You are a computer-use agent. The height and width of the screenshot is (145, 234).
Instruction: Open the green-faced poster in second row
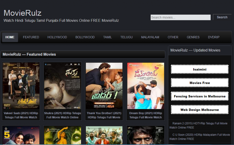coord(62,135)
